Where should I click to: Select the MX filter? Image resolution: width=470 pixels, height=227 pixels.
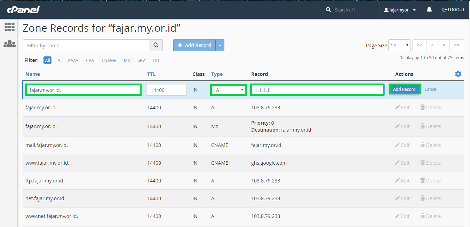(127, 60)
